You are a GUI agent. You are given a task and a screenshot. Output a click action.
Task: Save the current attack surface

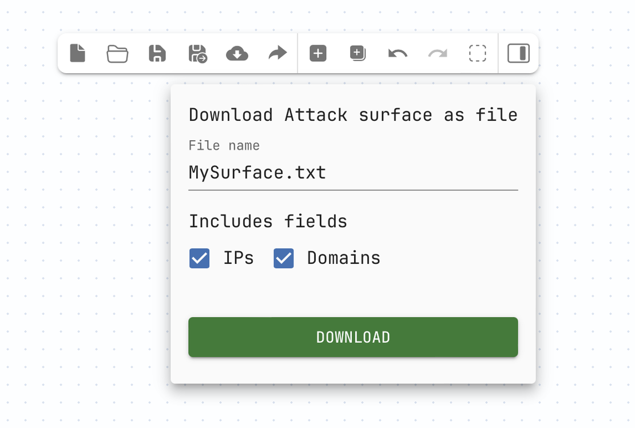[x=157, y=53]
